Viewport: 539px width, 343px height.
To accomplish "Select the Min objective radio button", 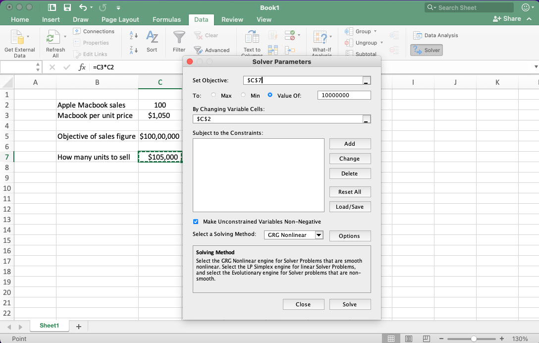I will [x=242, y=95].
